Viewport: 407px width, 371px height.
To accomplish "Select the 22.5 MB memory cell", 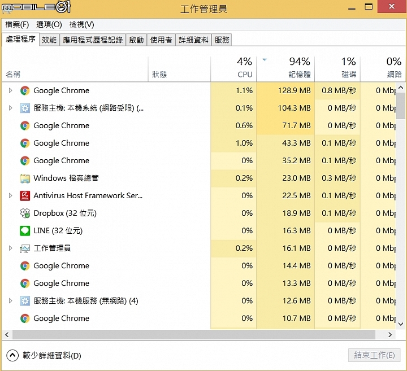I will pyautogui.click(x=285, y=195).
